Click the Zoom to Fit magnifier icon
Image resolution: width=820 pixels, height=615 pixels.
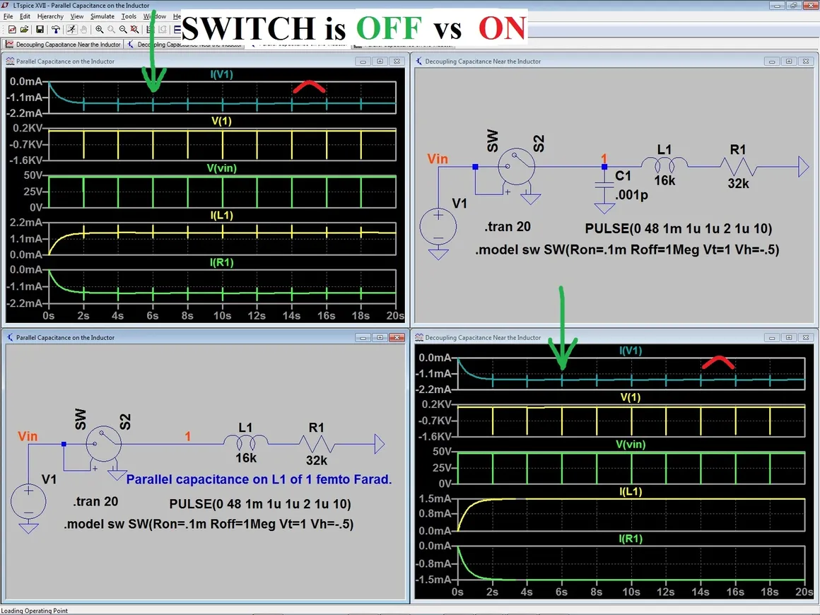point(135,30)
